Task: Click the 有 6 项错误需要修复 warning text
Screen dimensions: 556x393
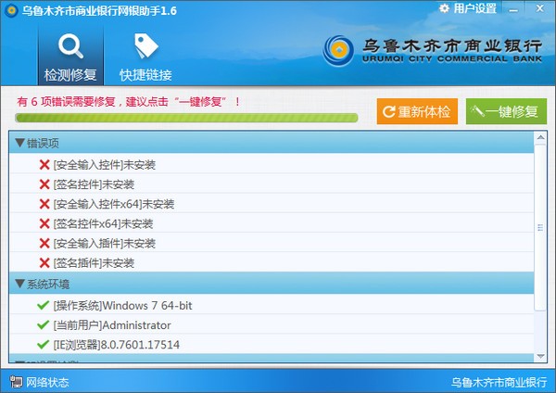Action: 129,102
